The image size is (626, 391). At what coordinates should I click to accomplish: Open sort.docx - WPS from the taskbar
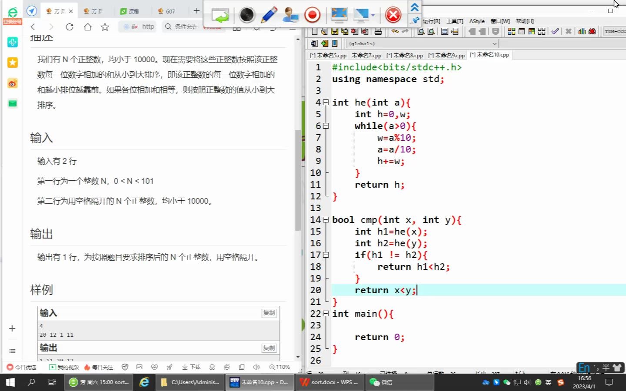pyautogui.click(x=329, y=382)
